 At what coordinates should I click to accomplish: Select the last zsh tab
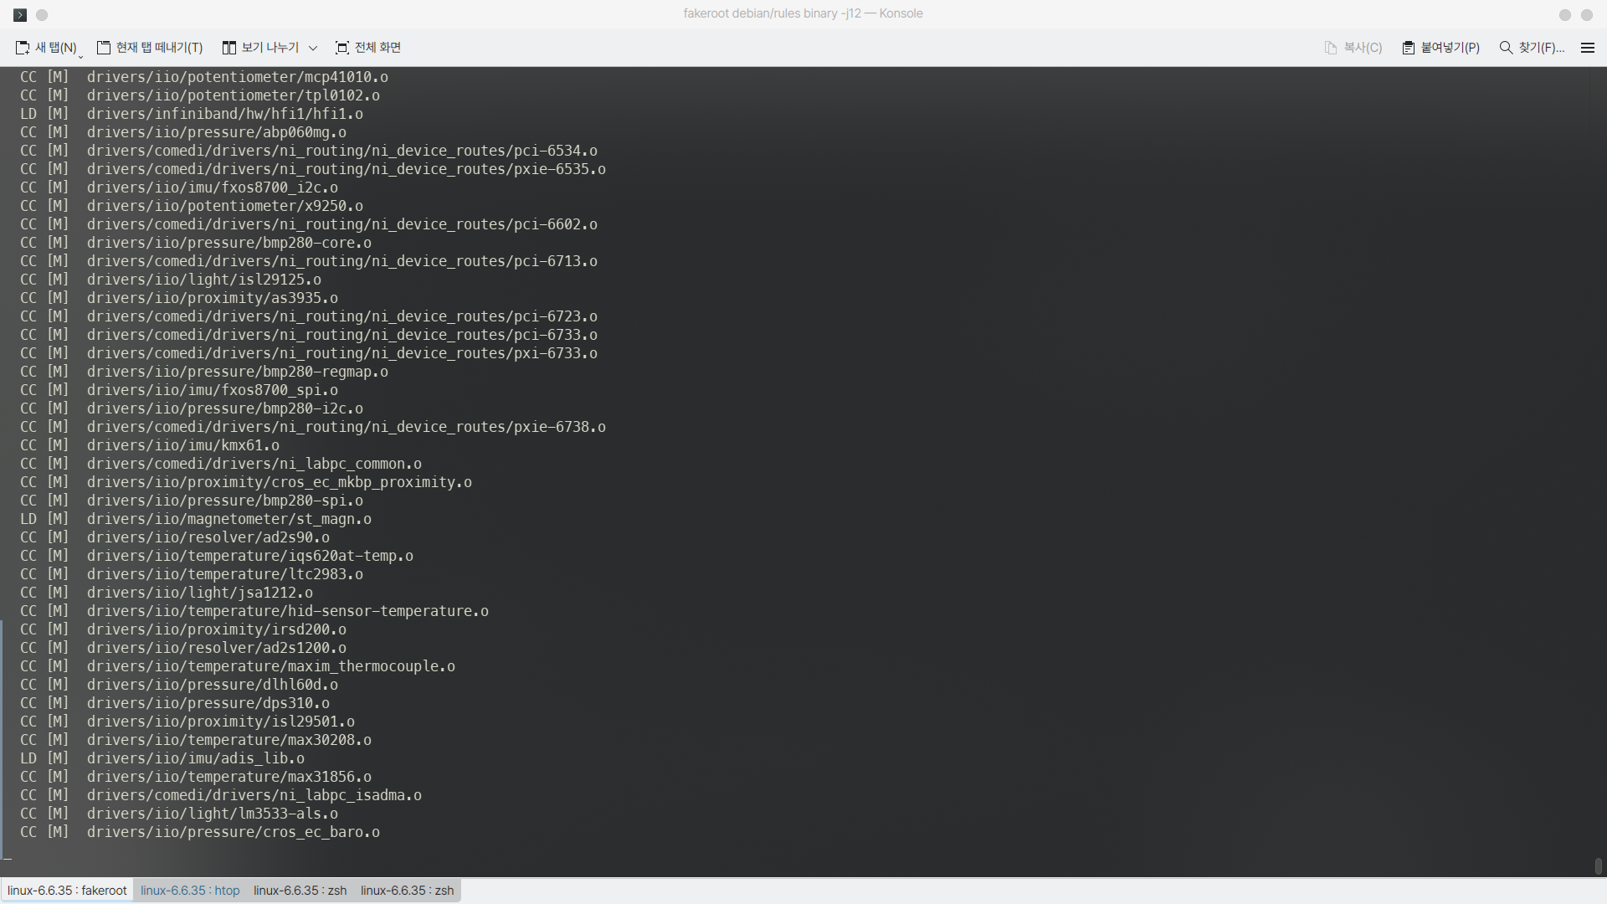point(407,890)
